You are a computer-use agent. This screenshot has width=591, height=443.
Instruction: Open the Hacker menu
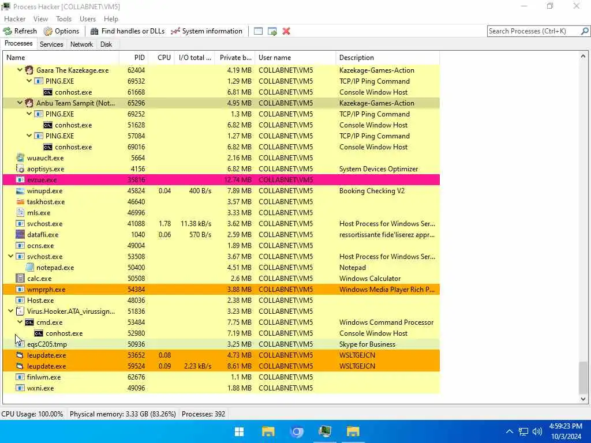pyautogui.click(x=14, y=19)
